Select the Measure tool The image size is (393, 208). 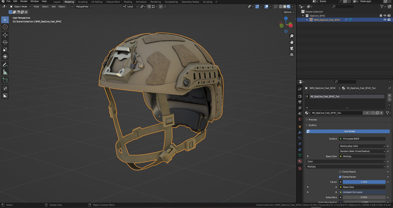[5, 72]
